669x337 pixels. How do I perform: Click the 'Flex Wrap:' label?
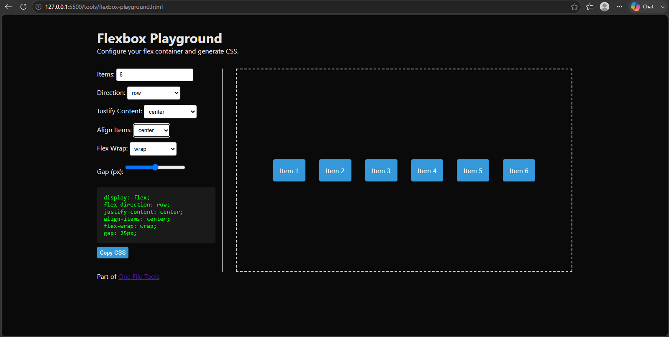click(113, 148)
